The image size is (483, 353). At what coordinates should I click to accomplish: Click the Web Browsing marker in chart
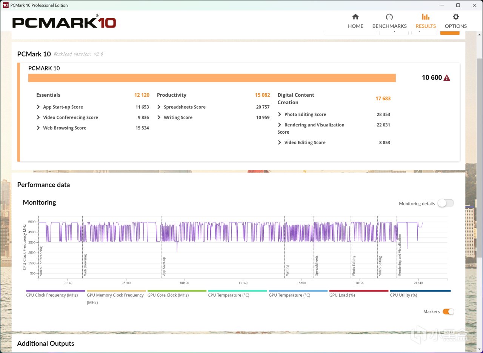pos(85,265)
